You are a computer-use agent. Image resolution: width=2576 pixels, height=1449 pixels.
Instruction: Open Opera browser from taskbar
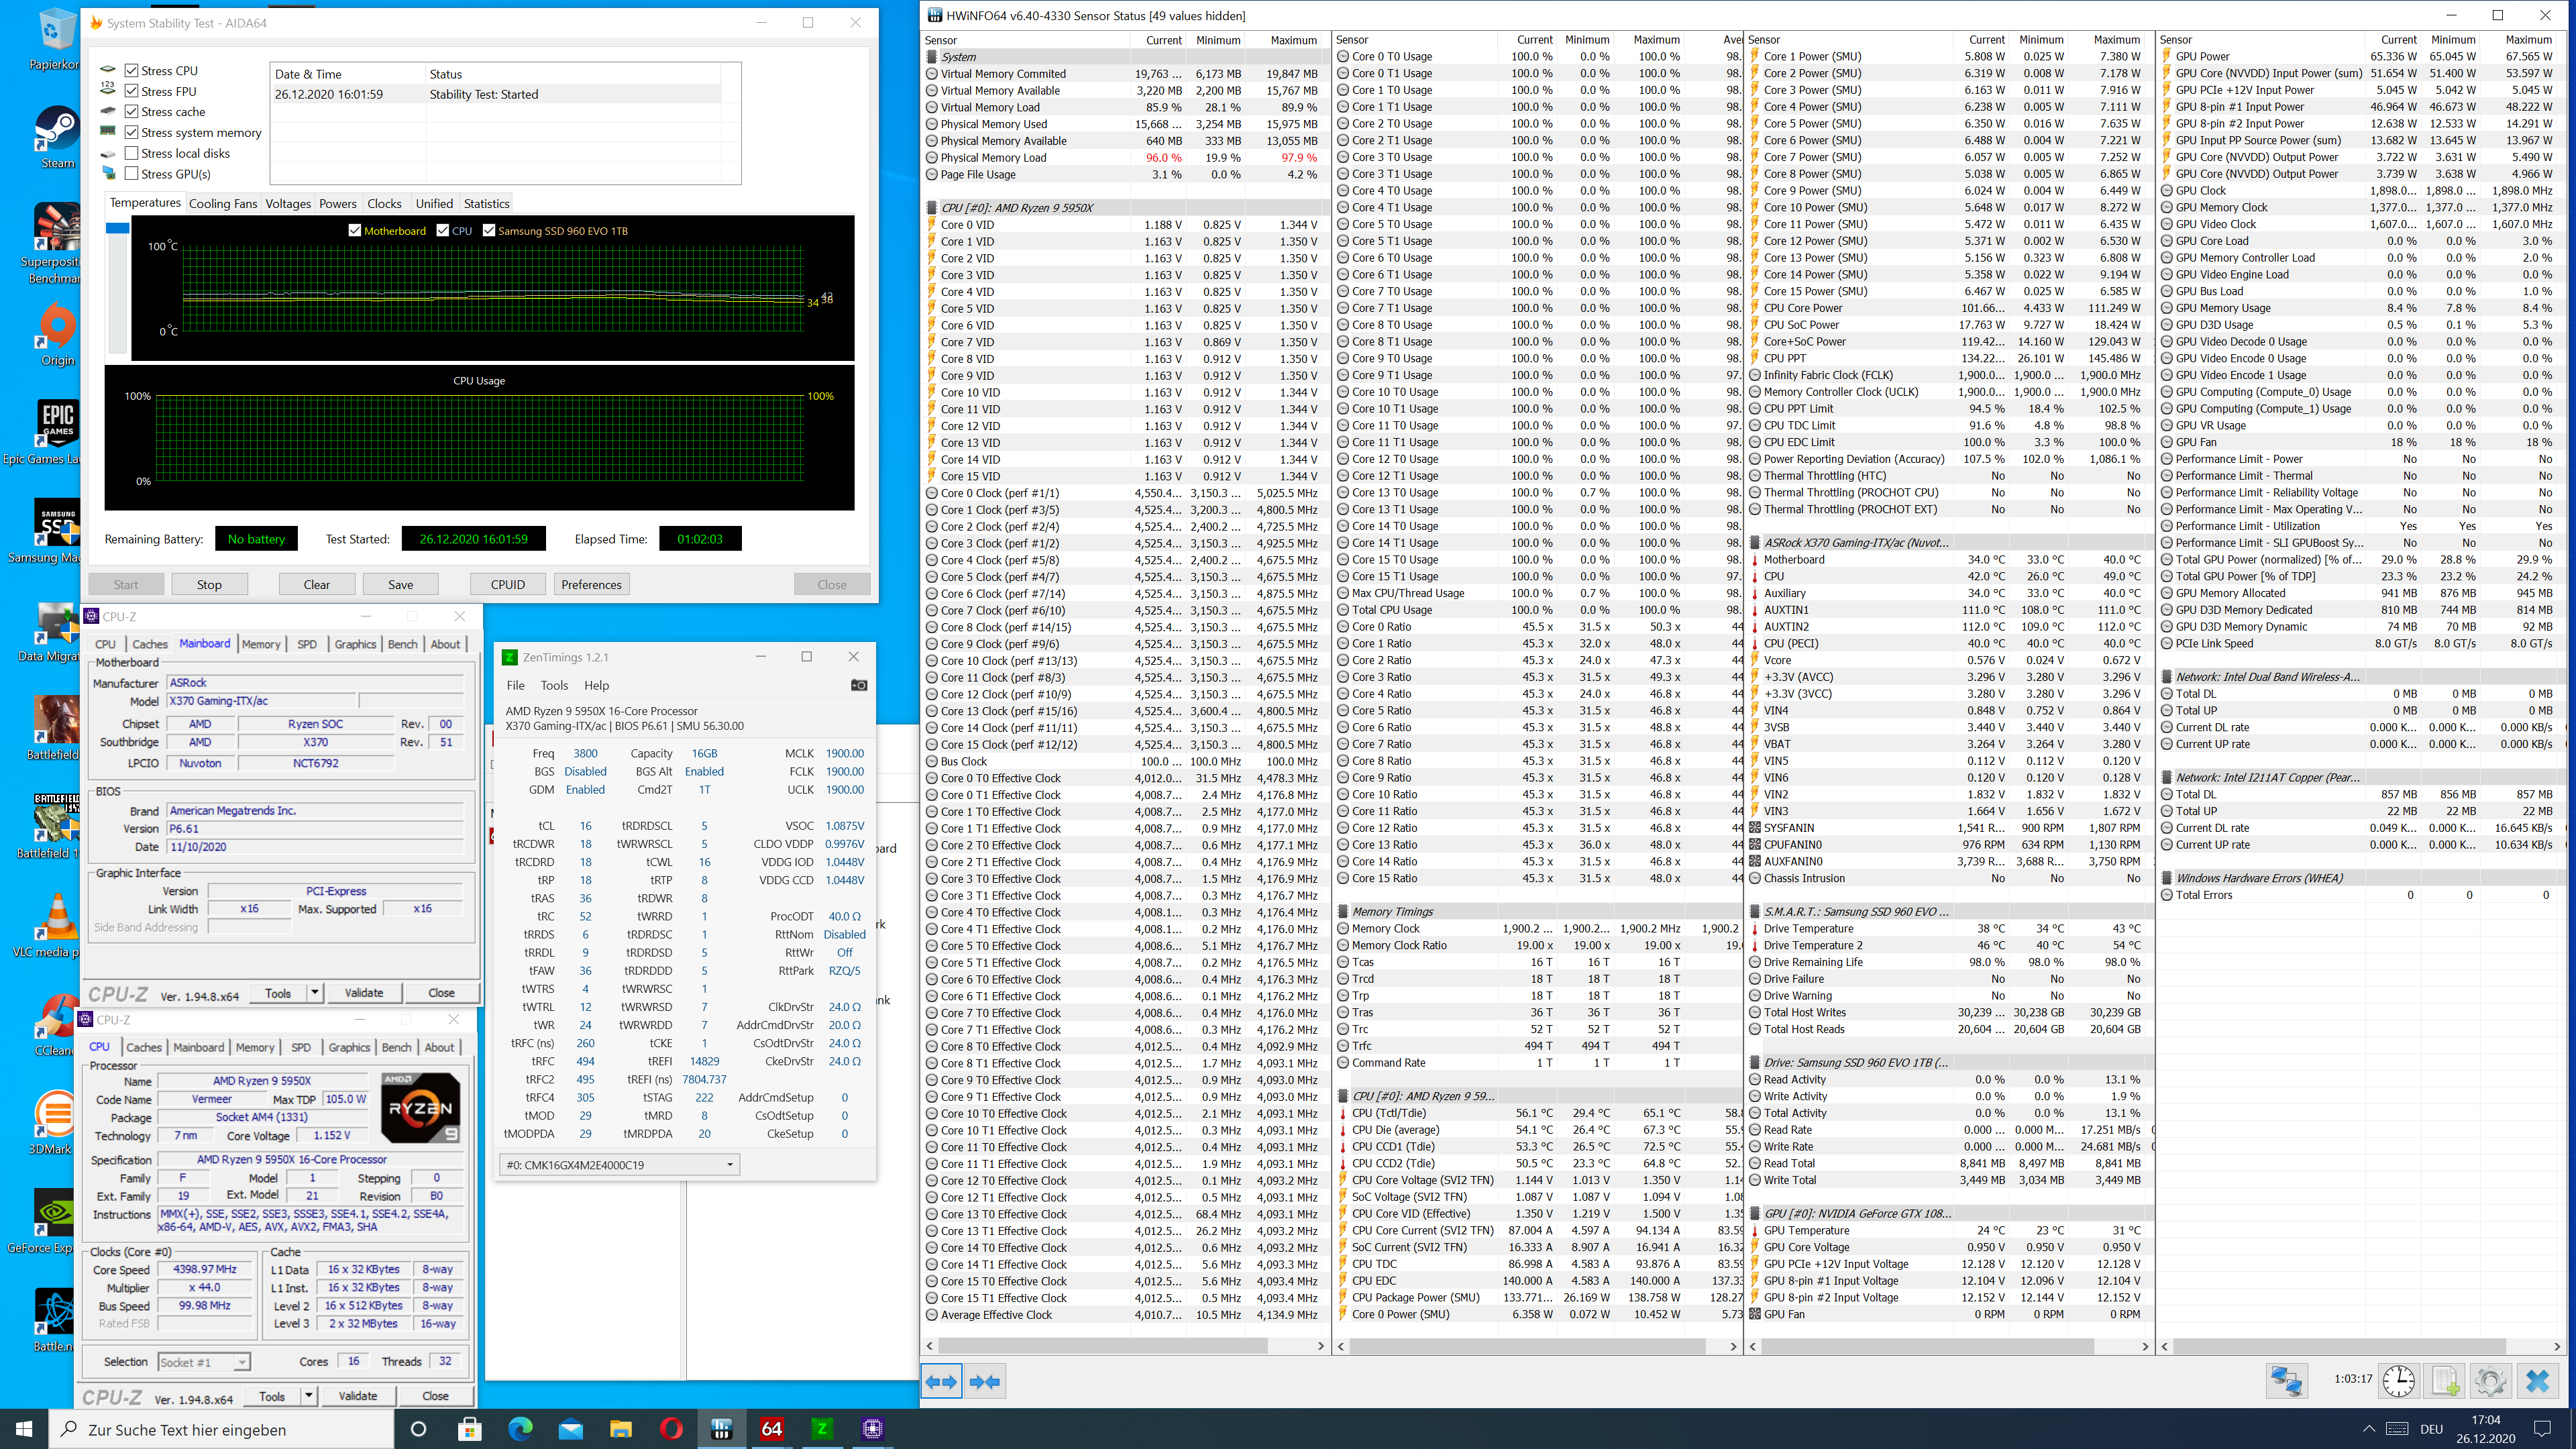click(x=671, y=1429)
